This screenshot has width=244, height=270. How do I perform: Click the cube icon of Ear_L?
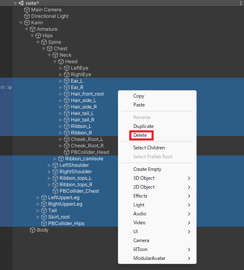pos(66,81)
